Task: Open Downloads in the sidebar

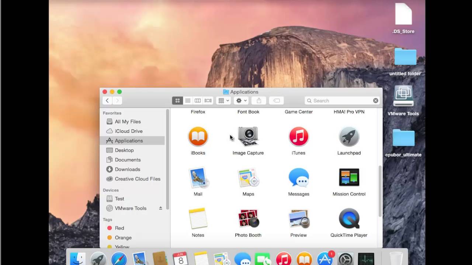Action: tap(132, 169)
